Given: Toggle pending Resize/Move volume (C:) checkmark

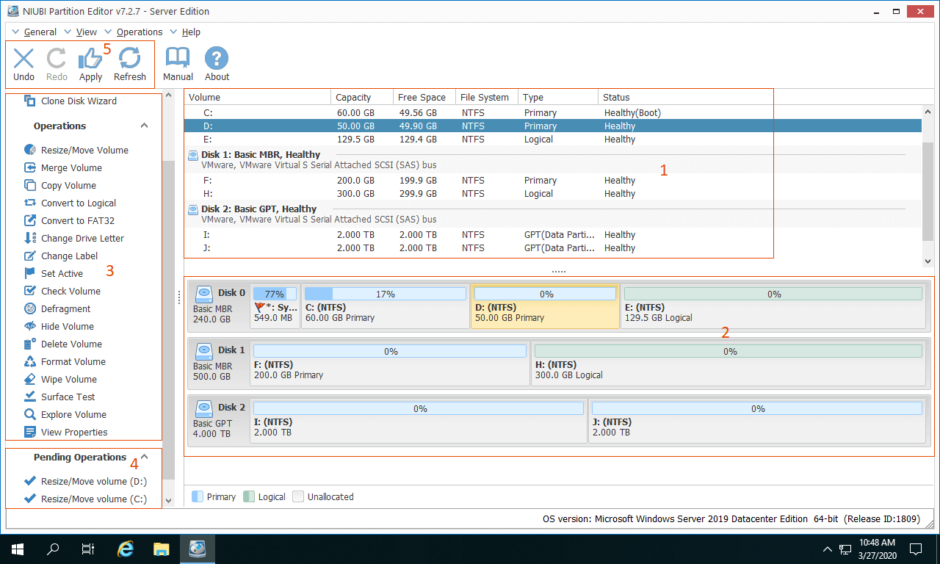Looking at the screenshot, I should coord(30,499).
